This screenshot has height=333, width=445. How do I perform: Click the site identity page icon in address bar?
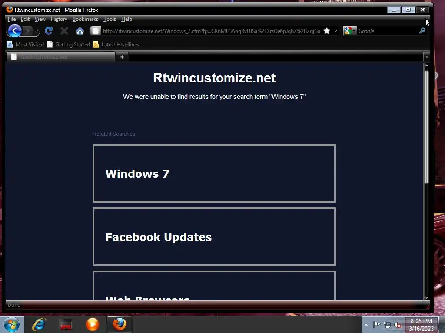tap(95, 31)
